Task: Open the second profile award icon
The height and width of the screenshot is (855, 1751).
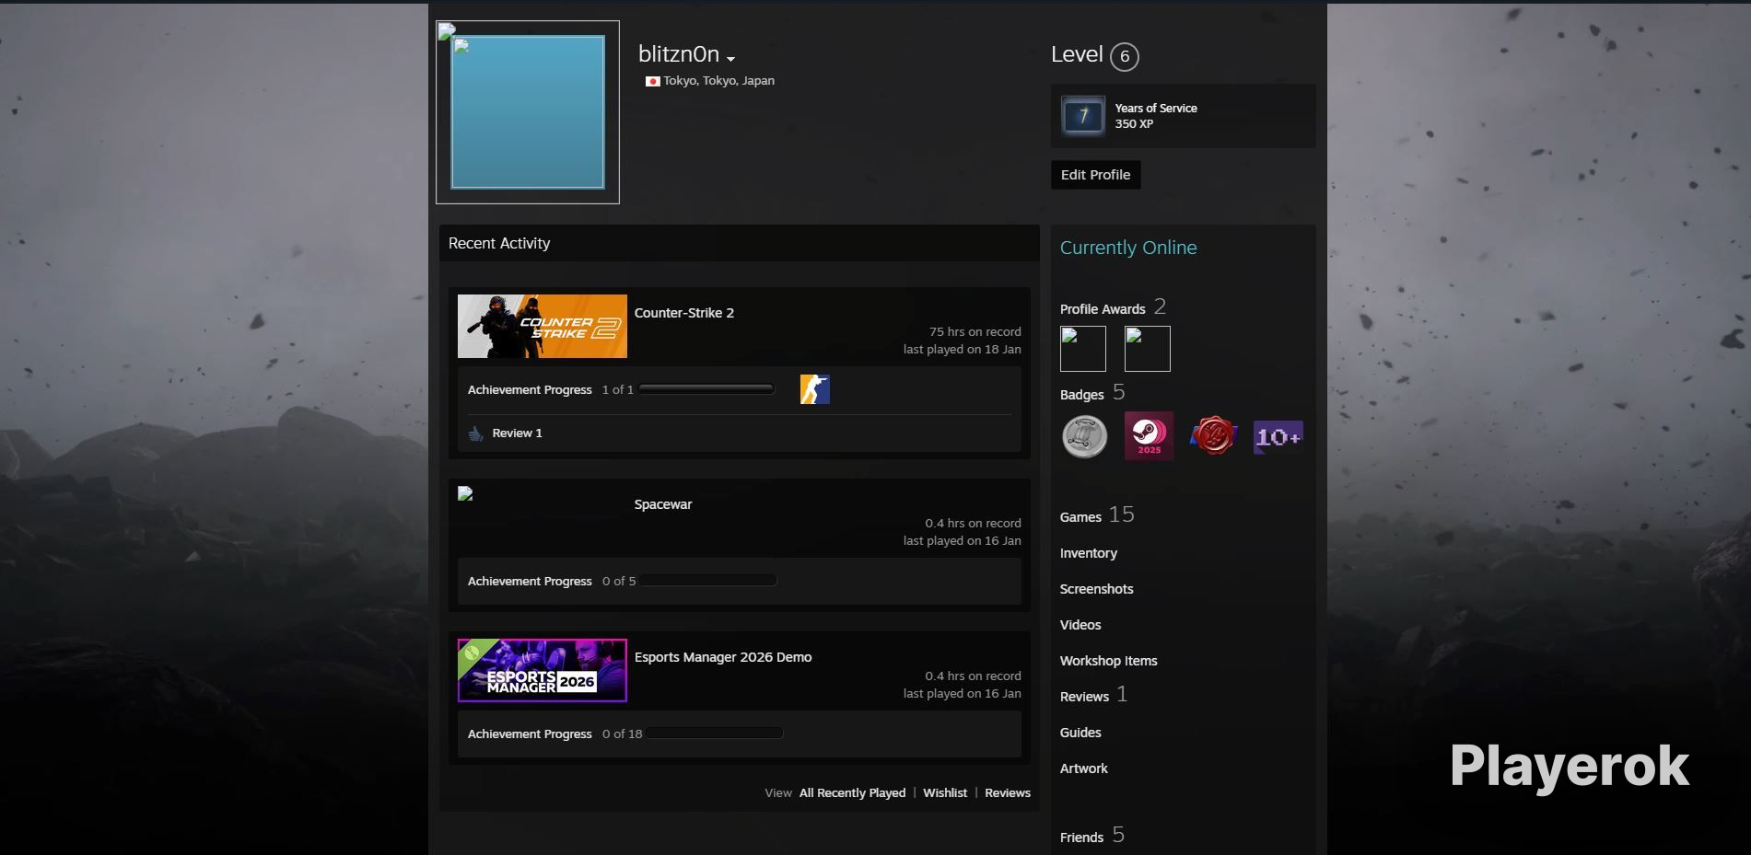Action: [1147, 349]
